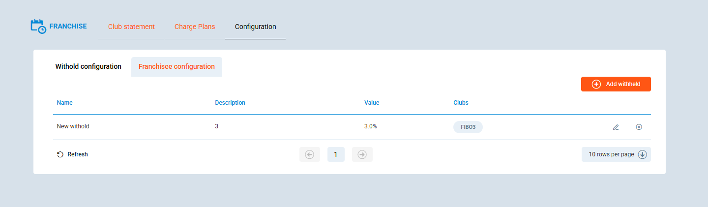This screenshot has height=207, width=708.
Task: Open the 10 rows per page dropdown
Action: 612,154
